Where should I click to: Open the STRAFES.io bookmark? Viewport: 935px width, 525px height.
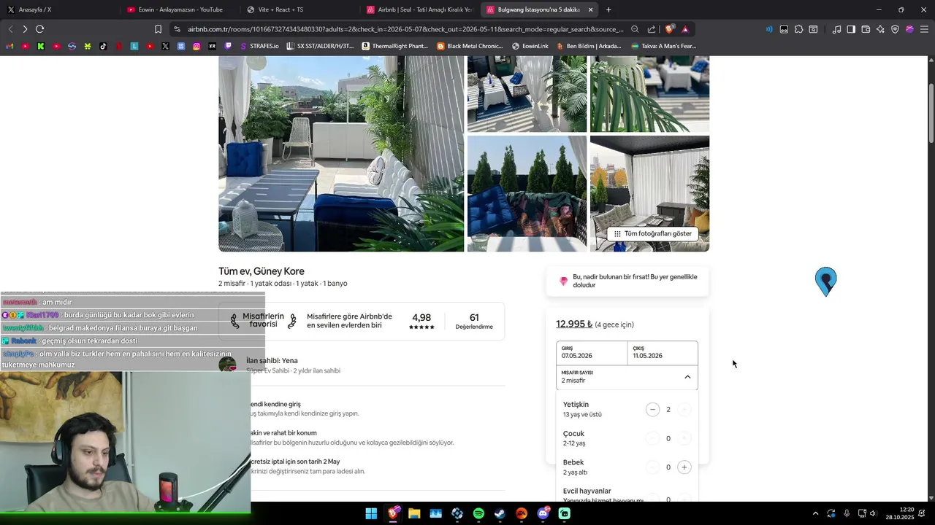click(259, 46)
